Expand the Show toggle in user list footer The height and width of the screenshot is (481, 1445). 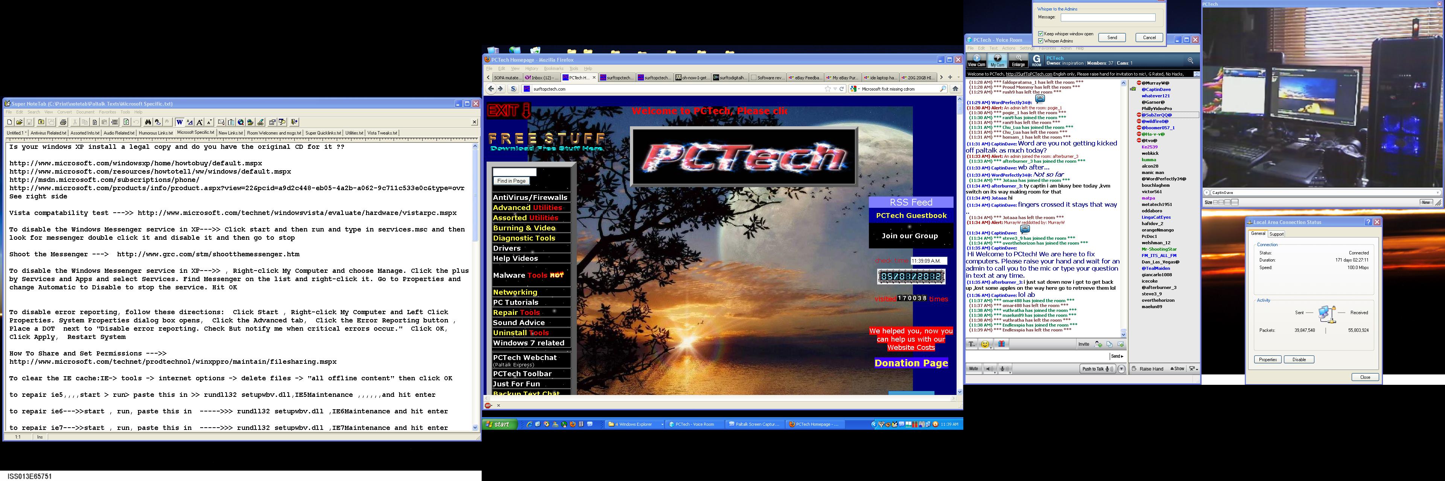tap(1177, 368)
